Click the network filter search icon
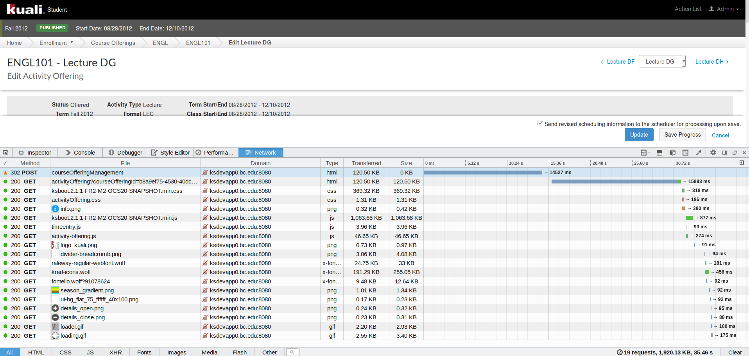 coord(292,352)
